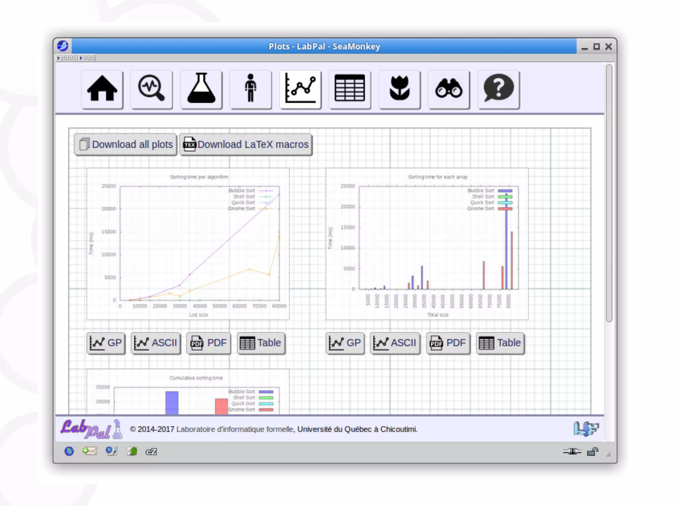The image size is (675, 506).
Task: Open the Tables grid icon
Action: click(x=350, y=89)
